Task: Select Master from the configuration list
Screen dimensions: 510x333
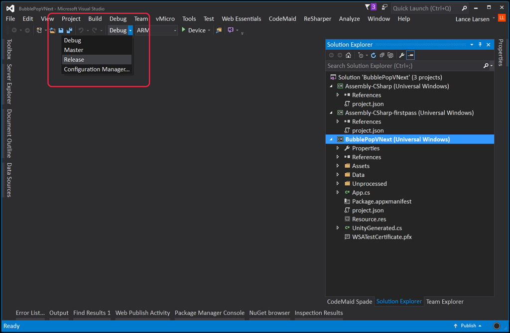Action: (x=97, y=50)
